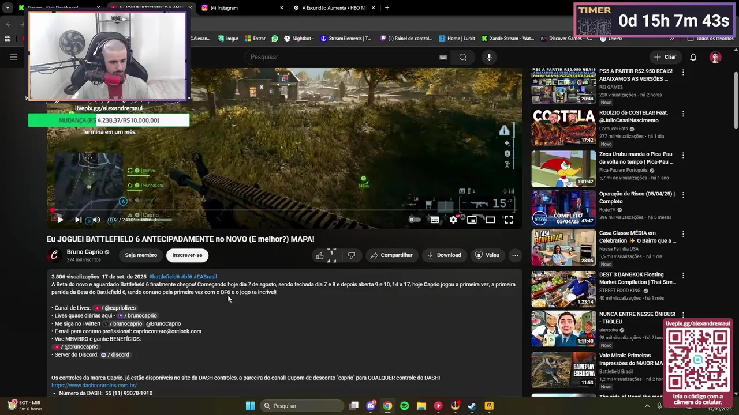Viewport: 739px width, 415px height.
Task: Open Discord from the taskbar
Action: (371, 406)
